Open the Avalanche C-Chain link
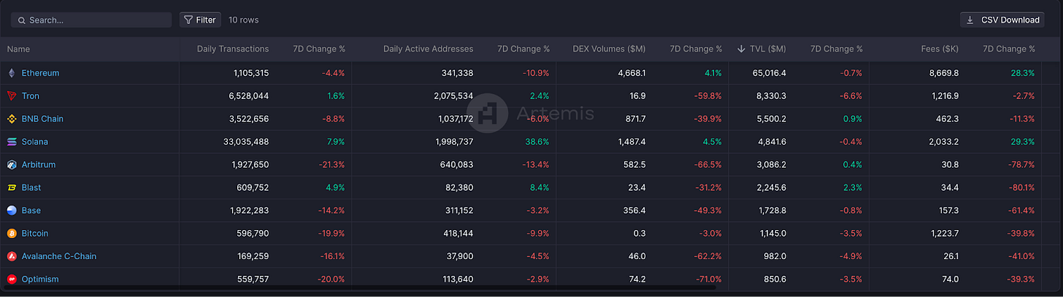Viewport: 1063px width, 297px height. [x=58, y=256]
